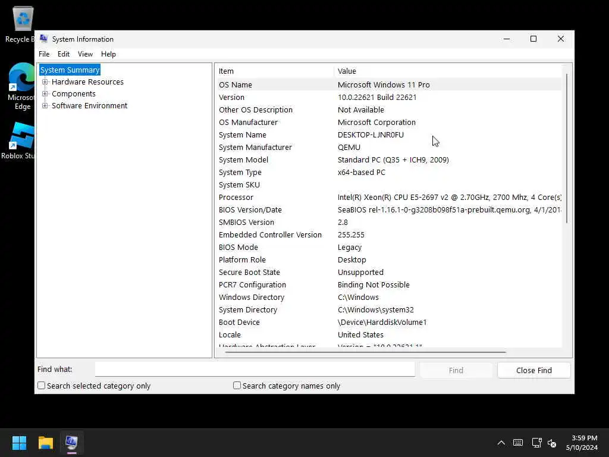Screen dimensions: 609x457
Task: Select Hardware Resources label in tree
Action: click(x=87, y=82)
